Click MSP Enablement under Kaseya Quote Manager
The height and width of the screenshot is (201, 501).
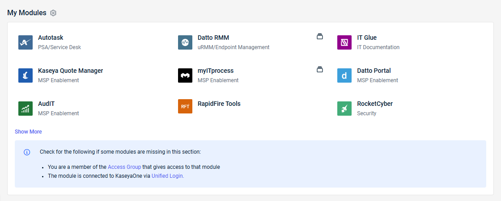click(59, 80)
